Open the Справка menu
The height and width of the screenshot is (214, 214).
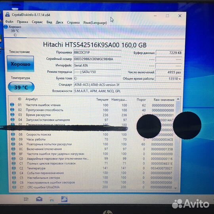(73, 22)
